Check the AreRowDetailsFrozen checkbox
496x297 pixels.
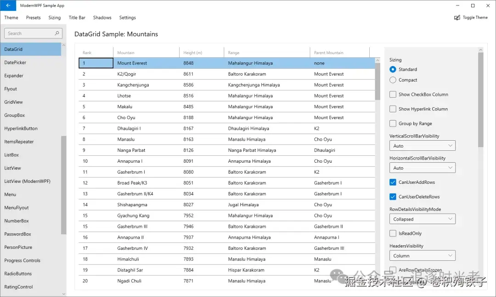(393, 270)
